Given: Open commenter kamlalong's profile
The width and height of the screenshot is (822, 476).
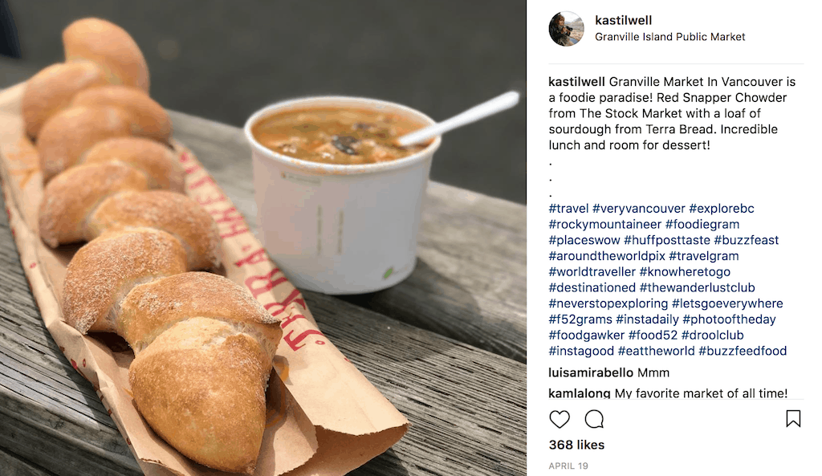Looking at the screenshot, I should pos(580,393).
